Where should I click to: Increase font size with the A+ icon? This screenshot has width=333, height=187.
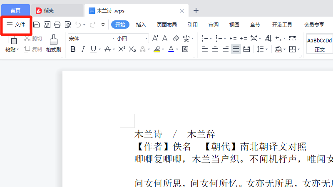[x=155, y=39]
